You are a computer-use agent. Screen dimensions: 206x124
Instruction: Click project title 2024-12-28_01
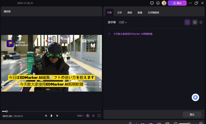coord(25,3)
